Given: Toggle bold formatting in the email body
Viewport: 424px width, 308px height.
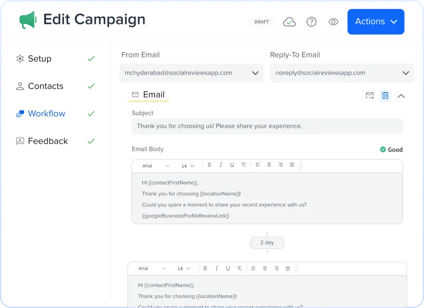Looking at the screenshot, I should [x=209, y=165].
